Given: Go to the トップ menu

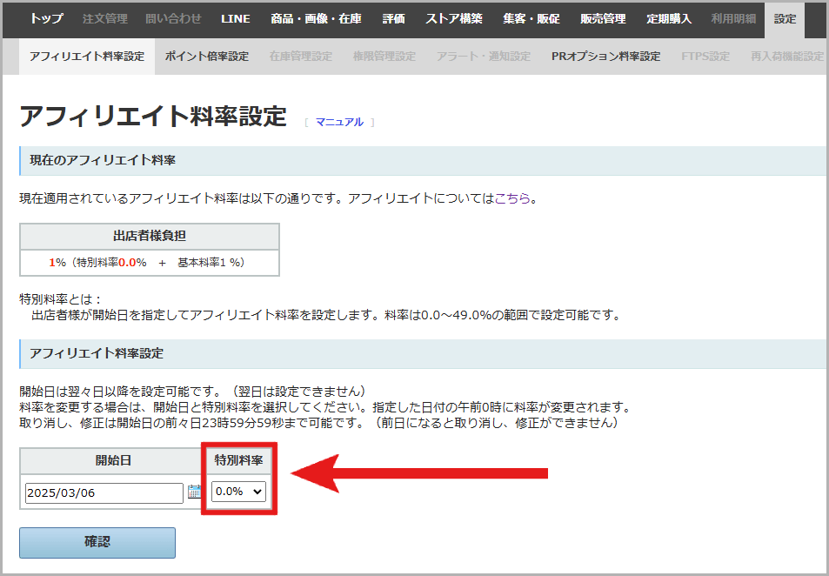Looking at the screenshot, I should pos(46,19).
